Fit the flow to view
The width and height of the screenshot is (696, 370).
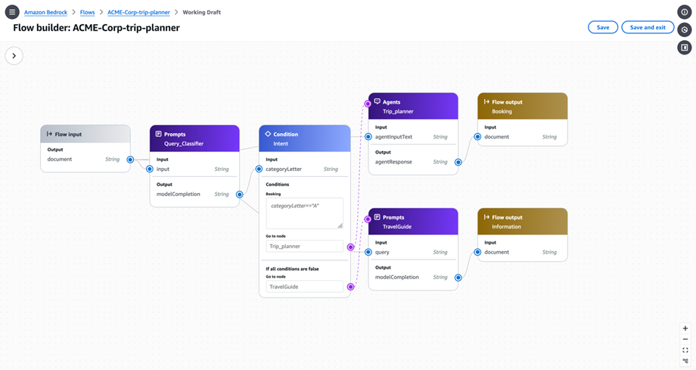coord(685,350)
